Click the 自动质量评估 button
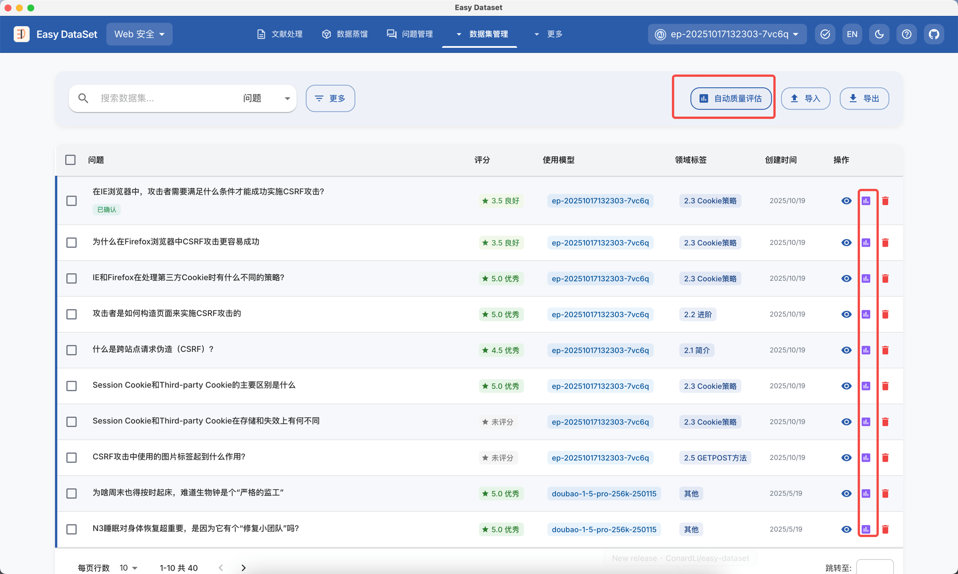 click(731, 98)
